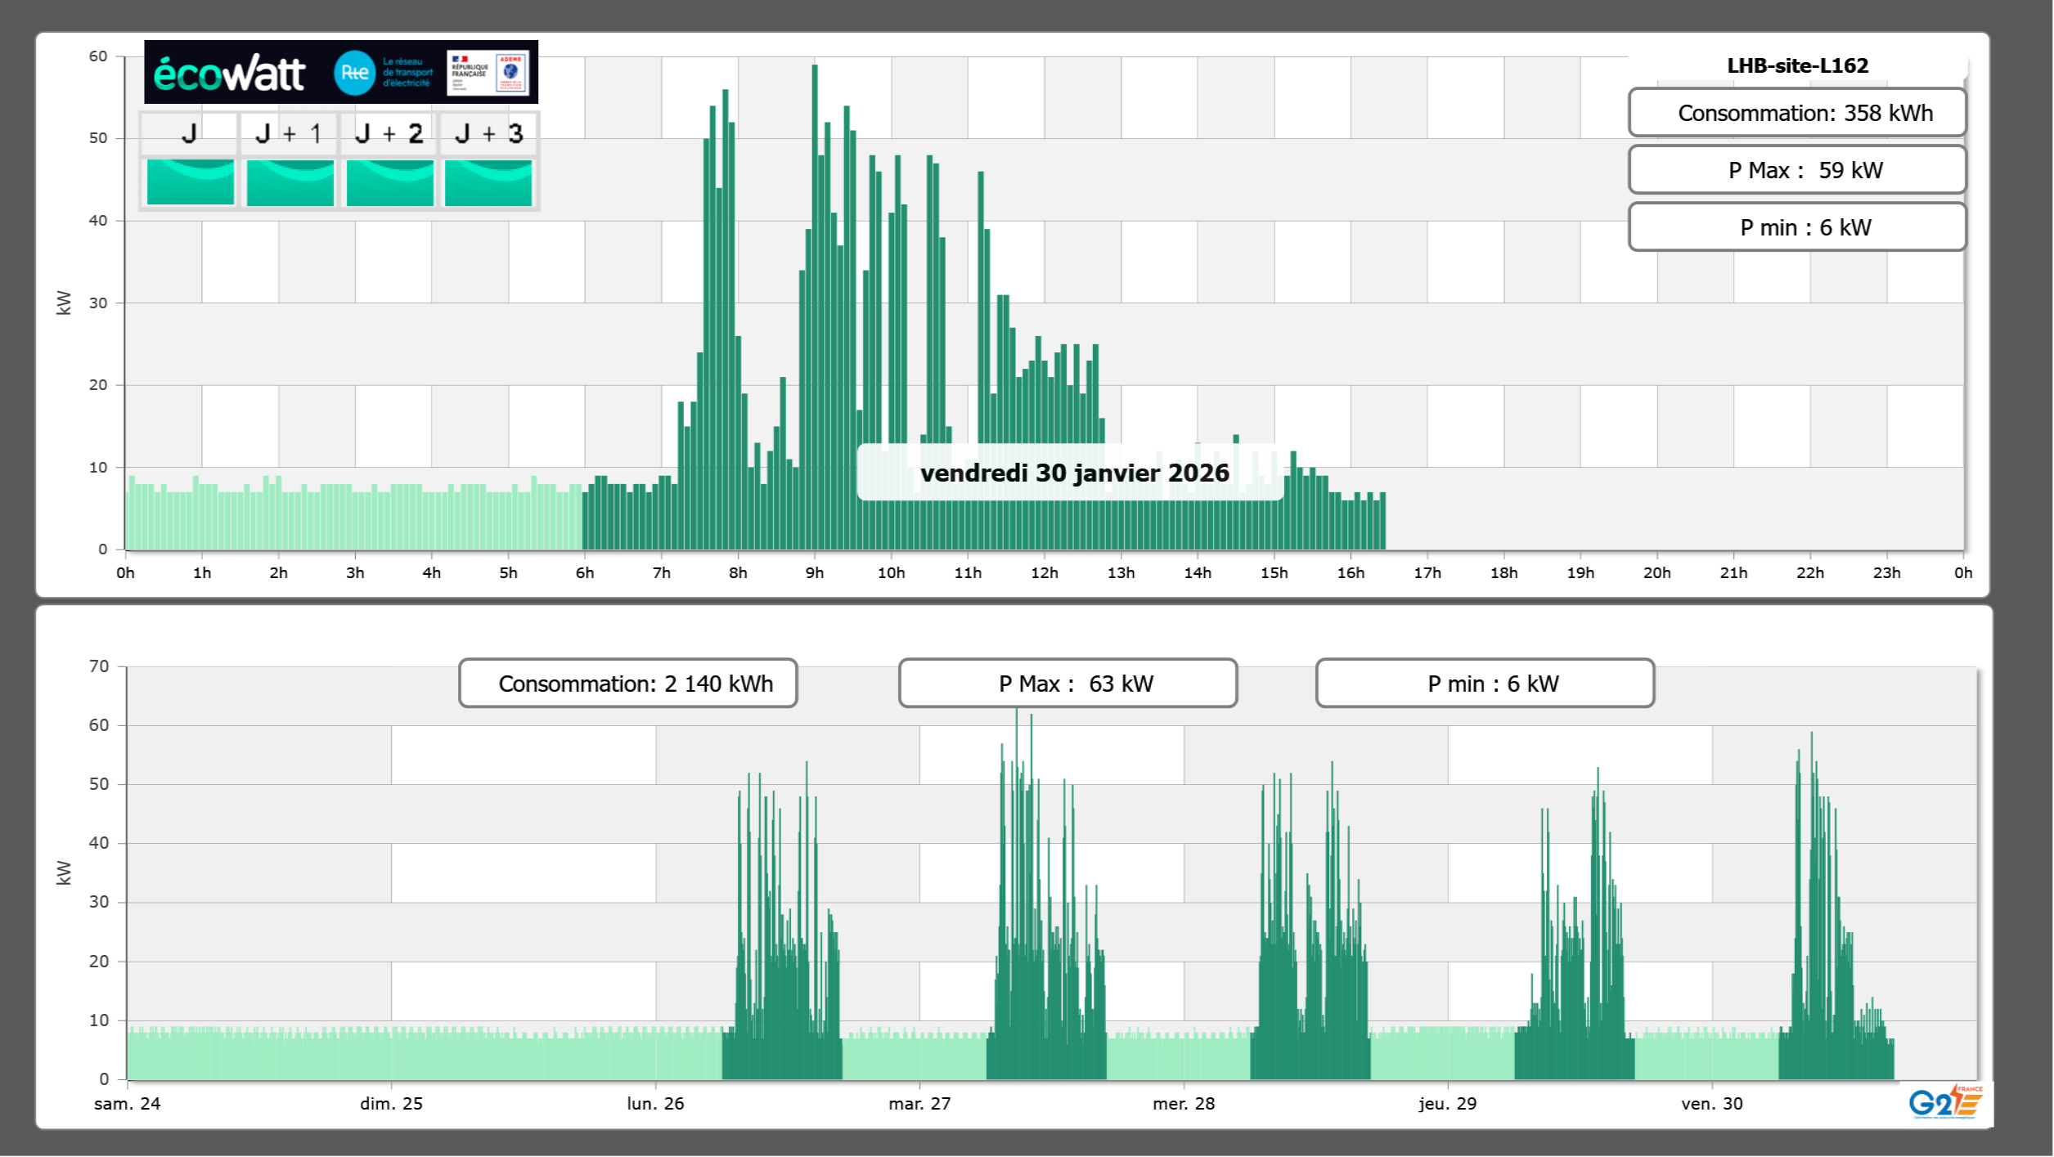Screen dimensions: 2054x1157
Task: Click the Consommation: 358 kWh box
Action: click(x=1796, y=113)
